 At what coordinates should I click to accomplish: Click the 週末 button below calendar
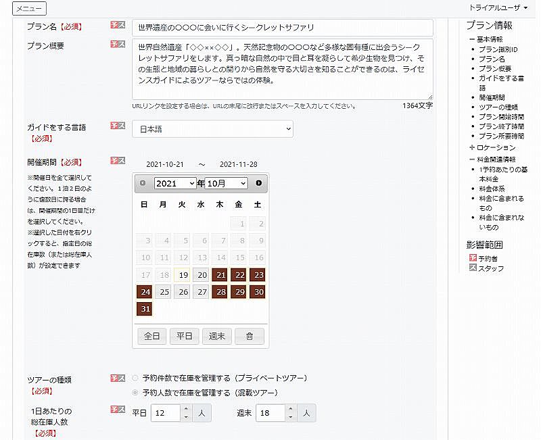pos(217,336)
